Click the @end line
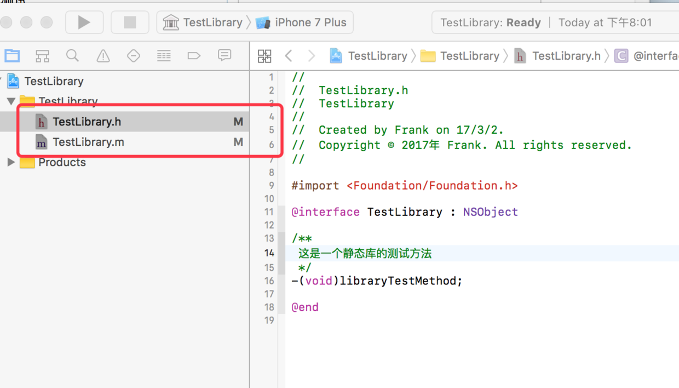The width and height of the screenshot is (679, 388). 305,307
